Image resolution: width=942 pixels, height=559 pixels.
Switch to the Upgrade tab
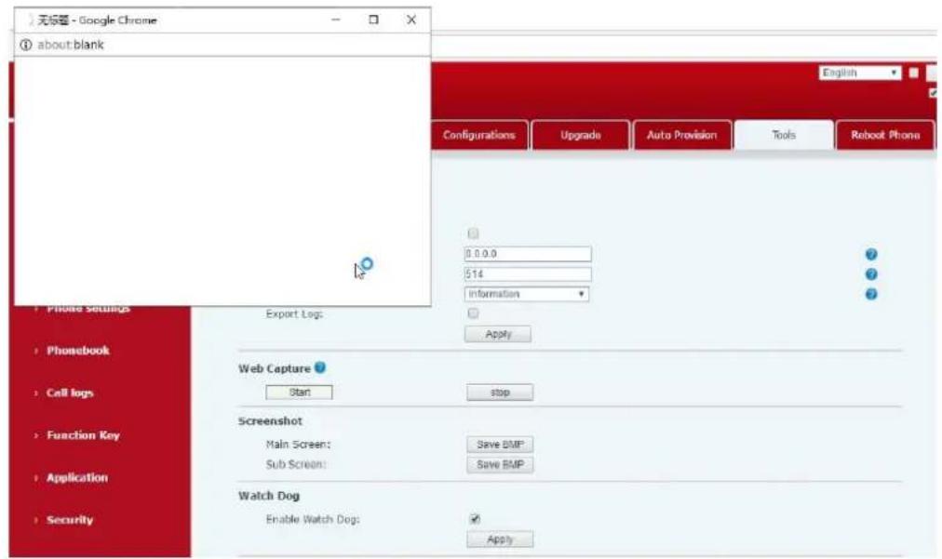[x=580, y=135]
